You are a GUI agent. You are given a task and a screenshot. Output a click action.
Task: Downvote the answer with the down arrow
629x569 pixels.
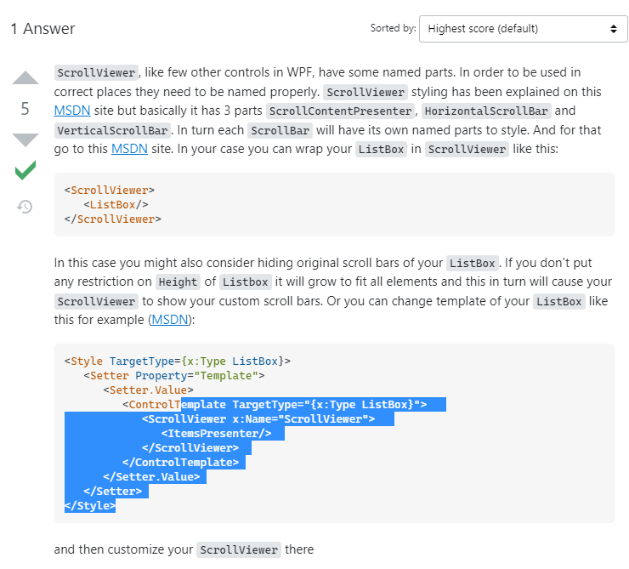[25, 139]
